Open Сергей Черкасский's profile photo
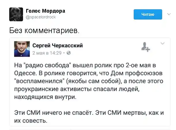This screenshot has height=130, width=176. [22, 49]
